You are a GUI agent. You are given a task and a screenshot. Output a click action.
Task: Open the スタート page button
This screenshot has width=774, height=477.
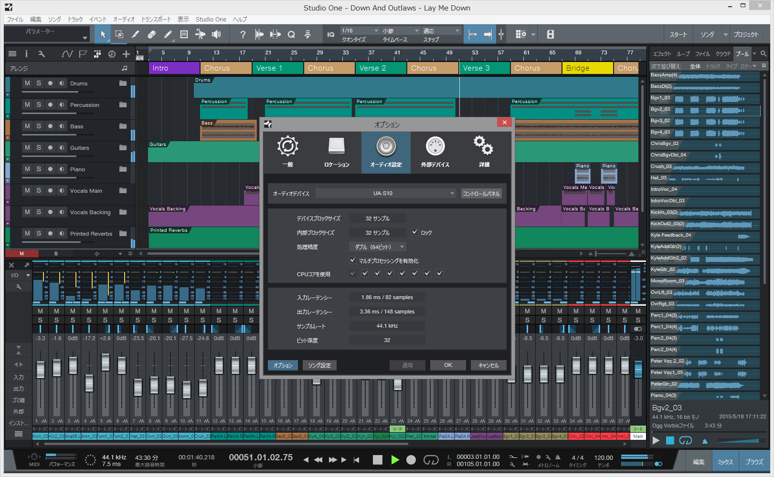tap(678, 34)
